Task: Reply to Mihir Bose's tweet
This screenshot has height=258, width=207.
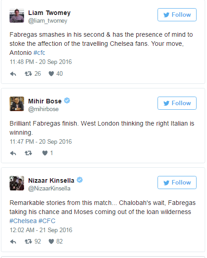Action: coord(13,153)
